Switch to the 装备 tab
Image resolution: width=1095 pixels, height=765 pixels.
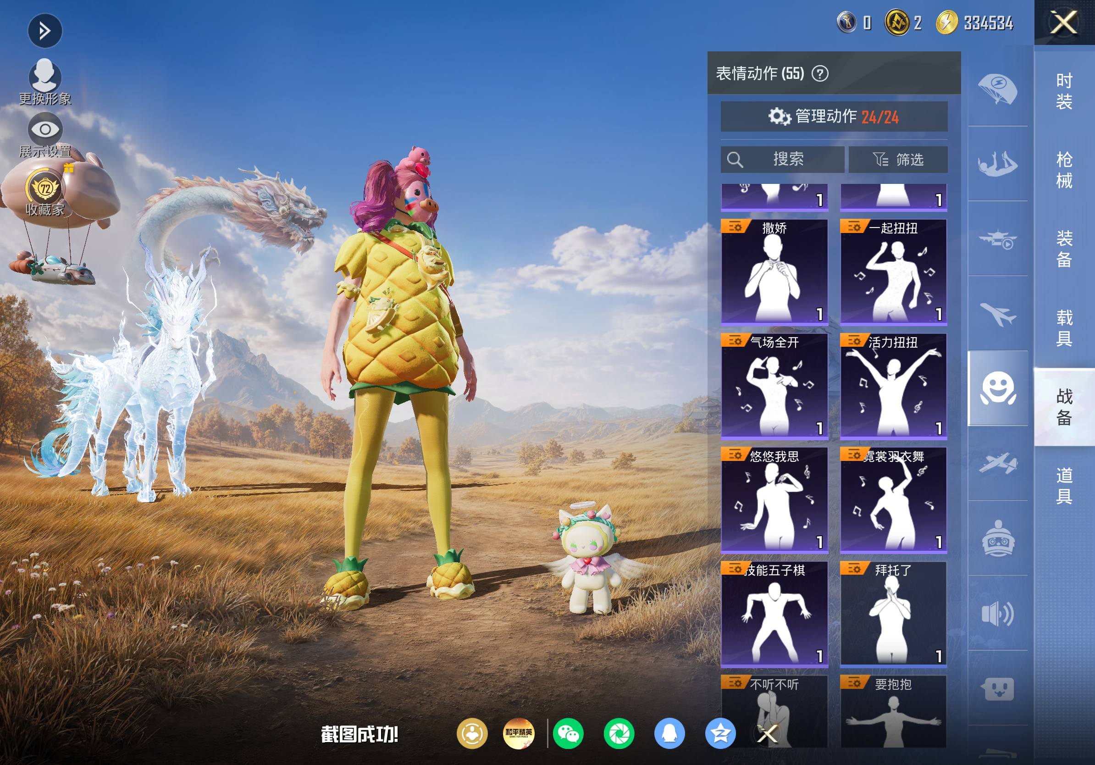pos(1064,249)
